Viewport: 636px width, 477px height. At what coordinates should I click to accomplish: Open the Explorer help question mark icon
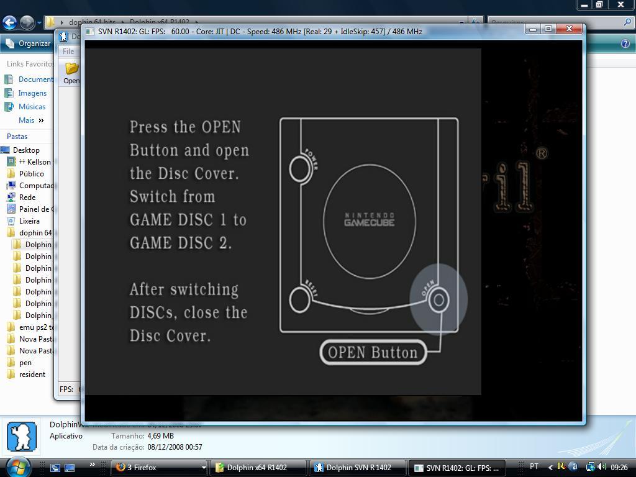[625, 43]
